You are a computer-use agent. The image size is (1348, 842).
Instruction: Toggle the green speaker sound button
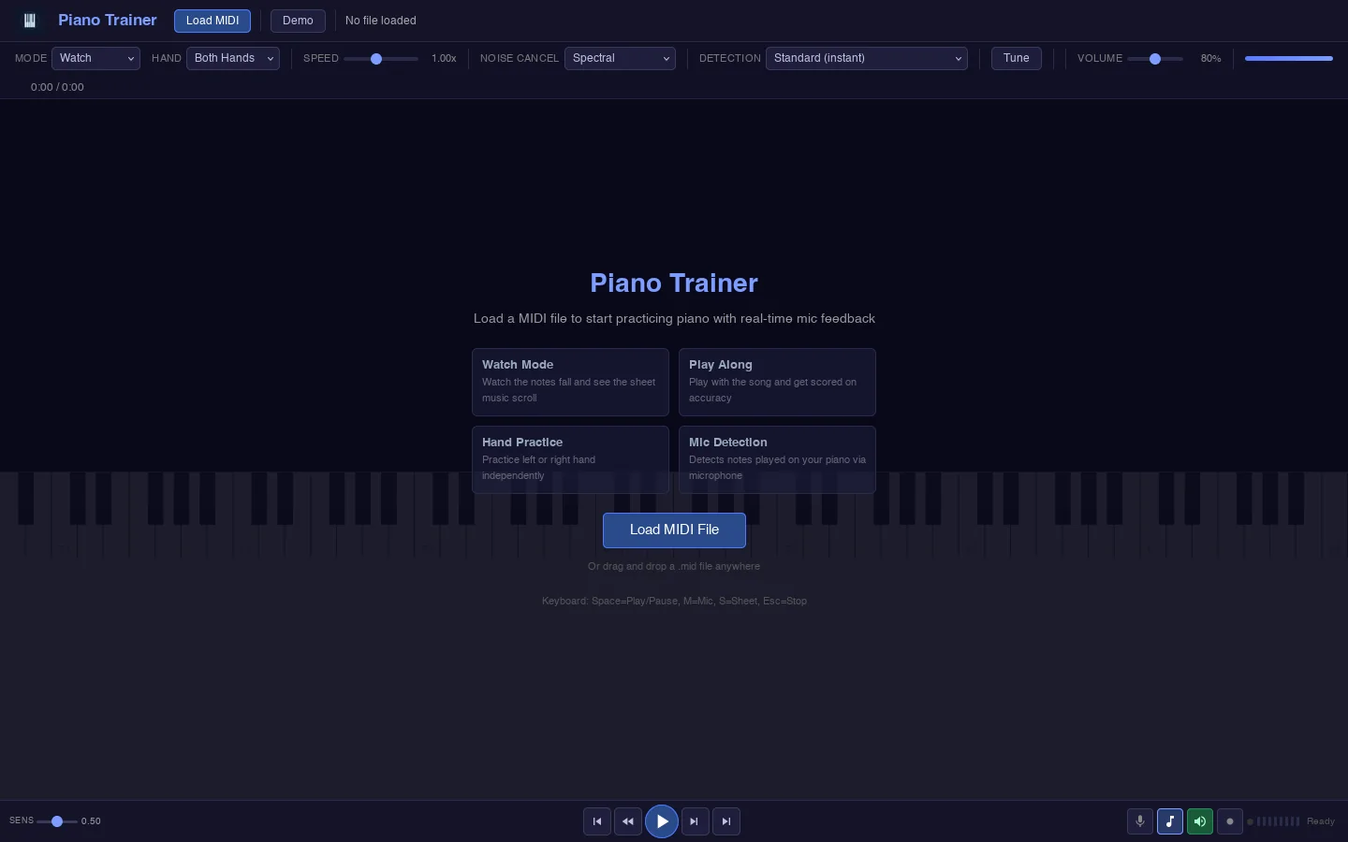pyautogui.click(x=1200, y=821)
